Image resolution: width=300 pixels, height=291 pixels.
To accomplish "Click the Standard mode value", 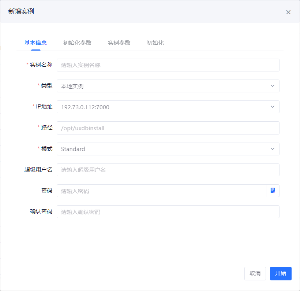I will click(x=73, y=149).
